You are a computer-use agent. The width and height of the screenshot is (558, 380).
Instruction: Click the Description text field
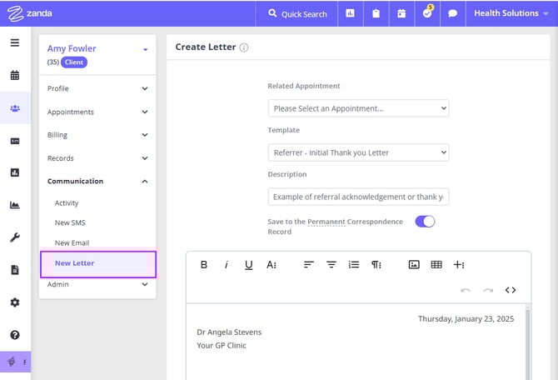tap(358, 197)
